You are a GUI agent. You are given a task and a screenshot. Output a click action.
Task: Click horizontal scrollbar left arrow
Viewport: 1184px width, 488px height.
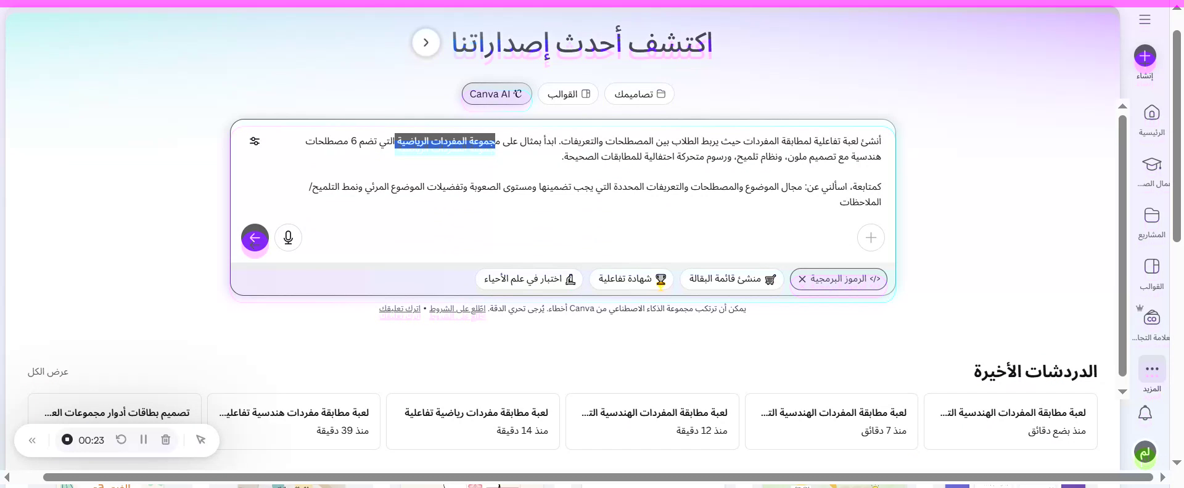tap(7, 478)
